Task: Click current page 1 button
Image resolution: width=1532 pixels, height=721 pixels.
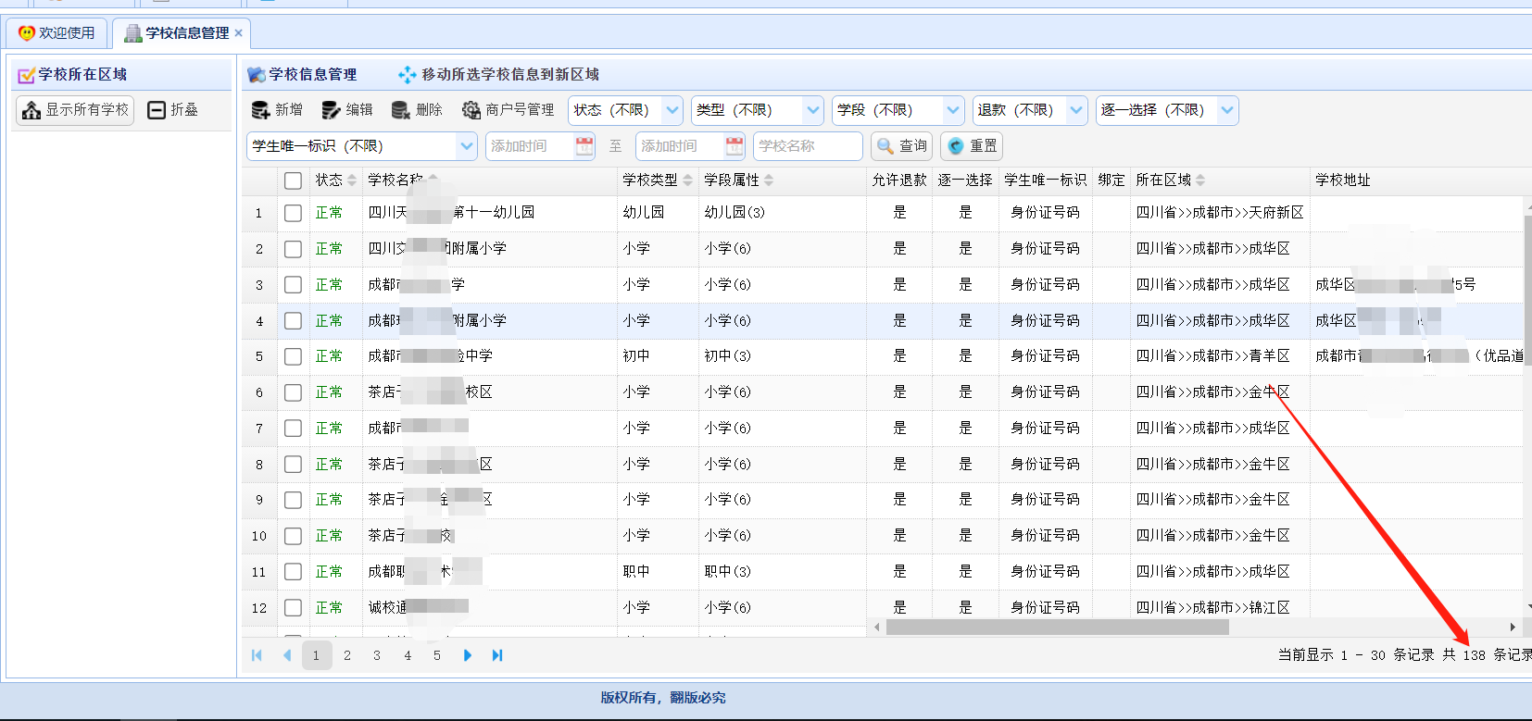Action: coord(317,655)
